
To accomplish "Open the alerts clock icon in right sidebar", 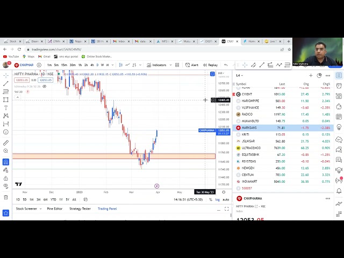I will [x=339, y=85].
